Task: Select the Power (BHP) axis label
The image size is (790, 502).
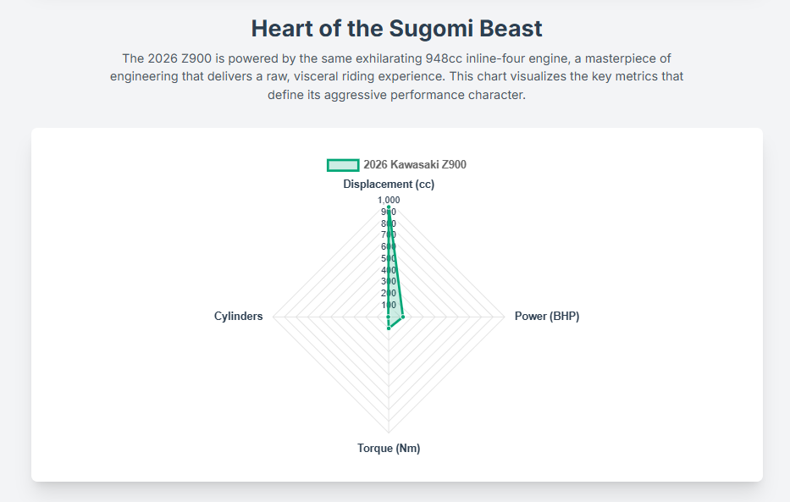Action: pos(546,317)
